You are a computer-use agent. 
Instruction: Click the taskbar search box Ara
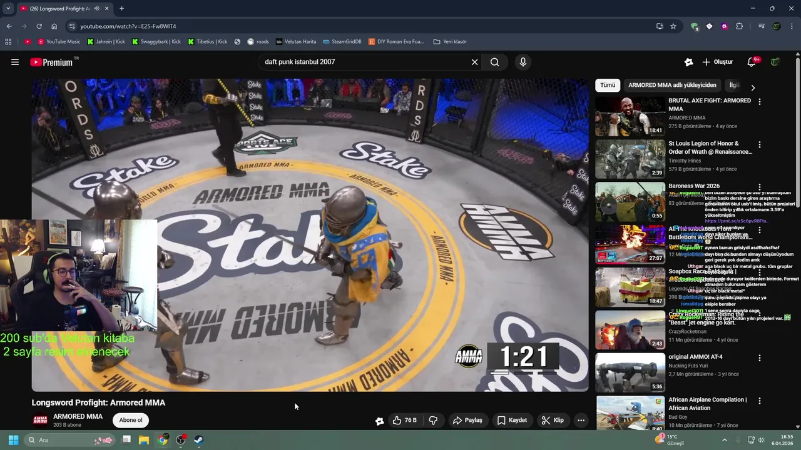tap(70, 440)
